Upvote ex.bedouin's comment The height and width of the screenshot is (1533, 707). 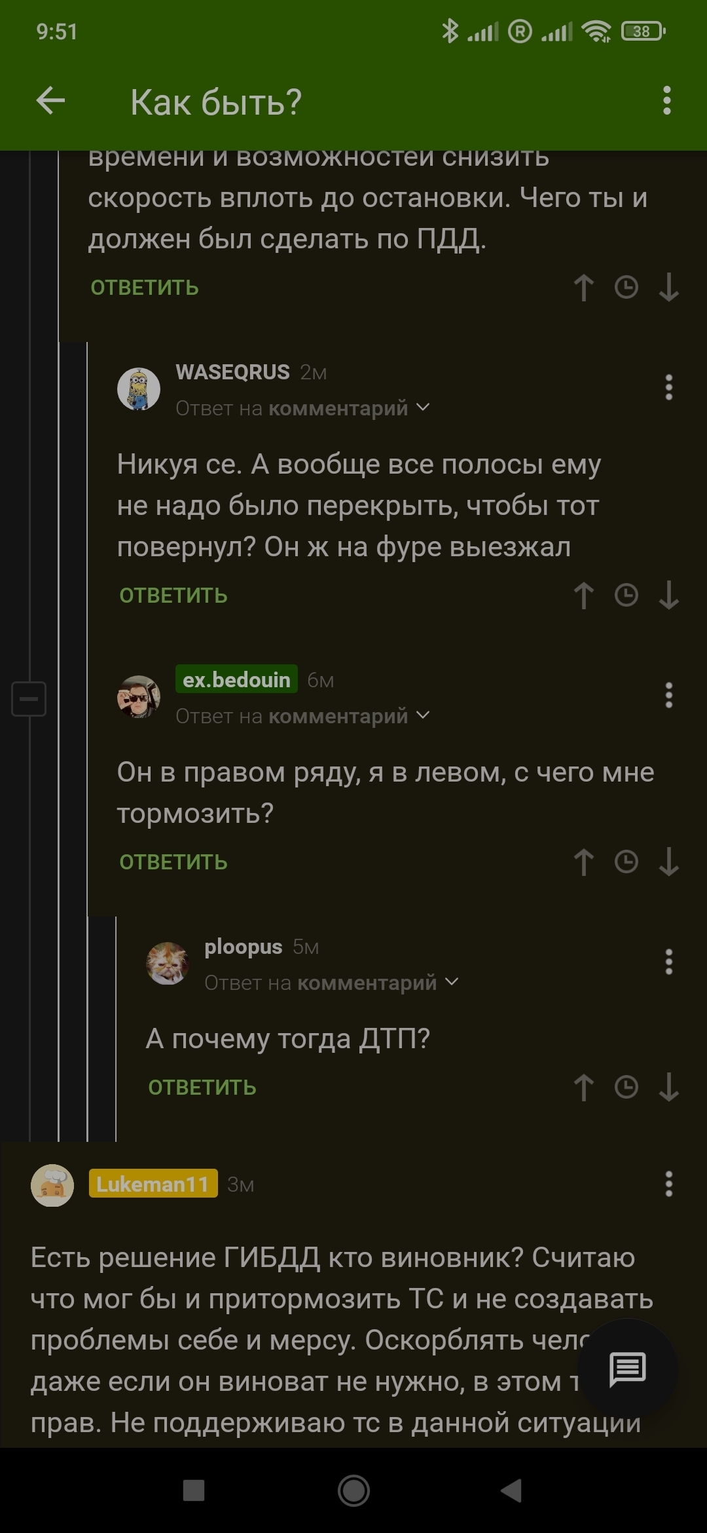click(x=583, y=862)
